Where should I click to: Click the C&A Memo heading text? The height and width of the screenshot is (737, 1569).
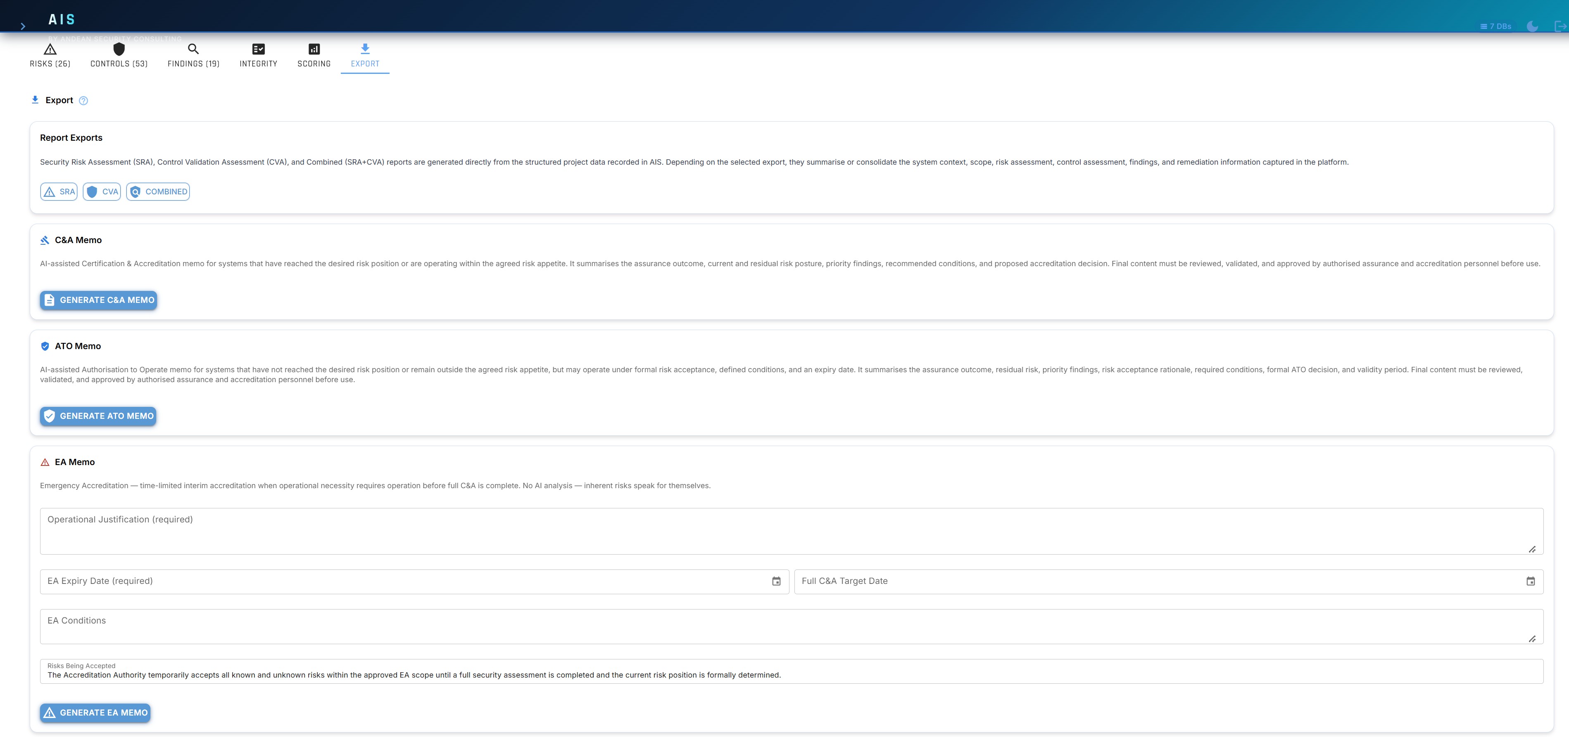tap(78, 241)
